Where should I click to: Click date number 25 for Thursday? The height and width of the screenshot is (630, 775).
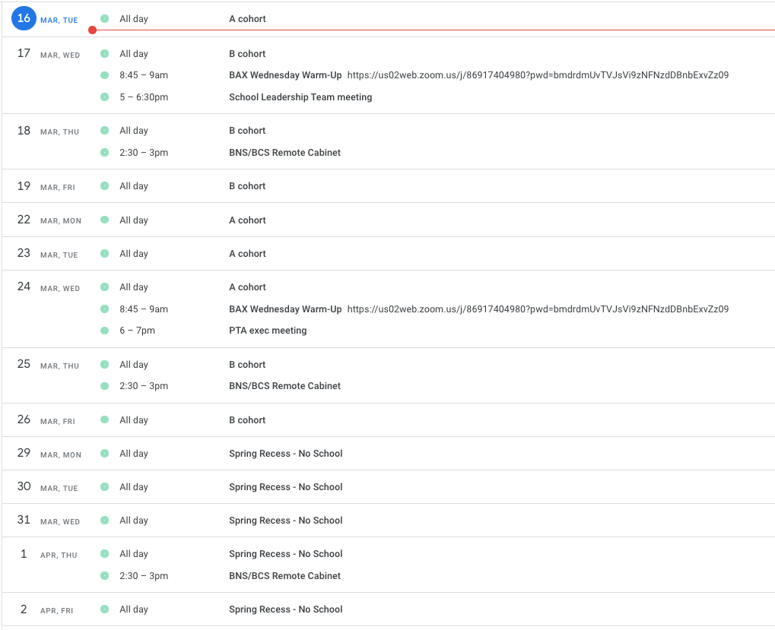tap(24, 364)
